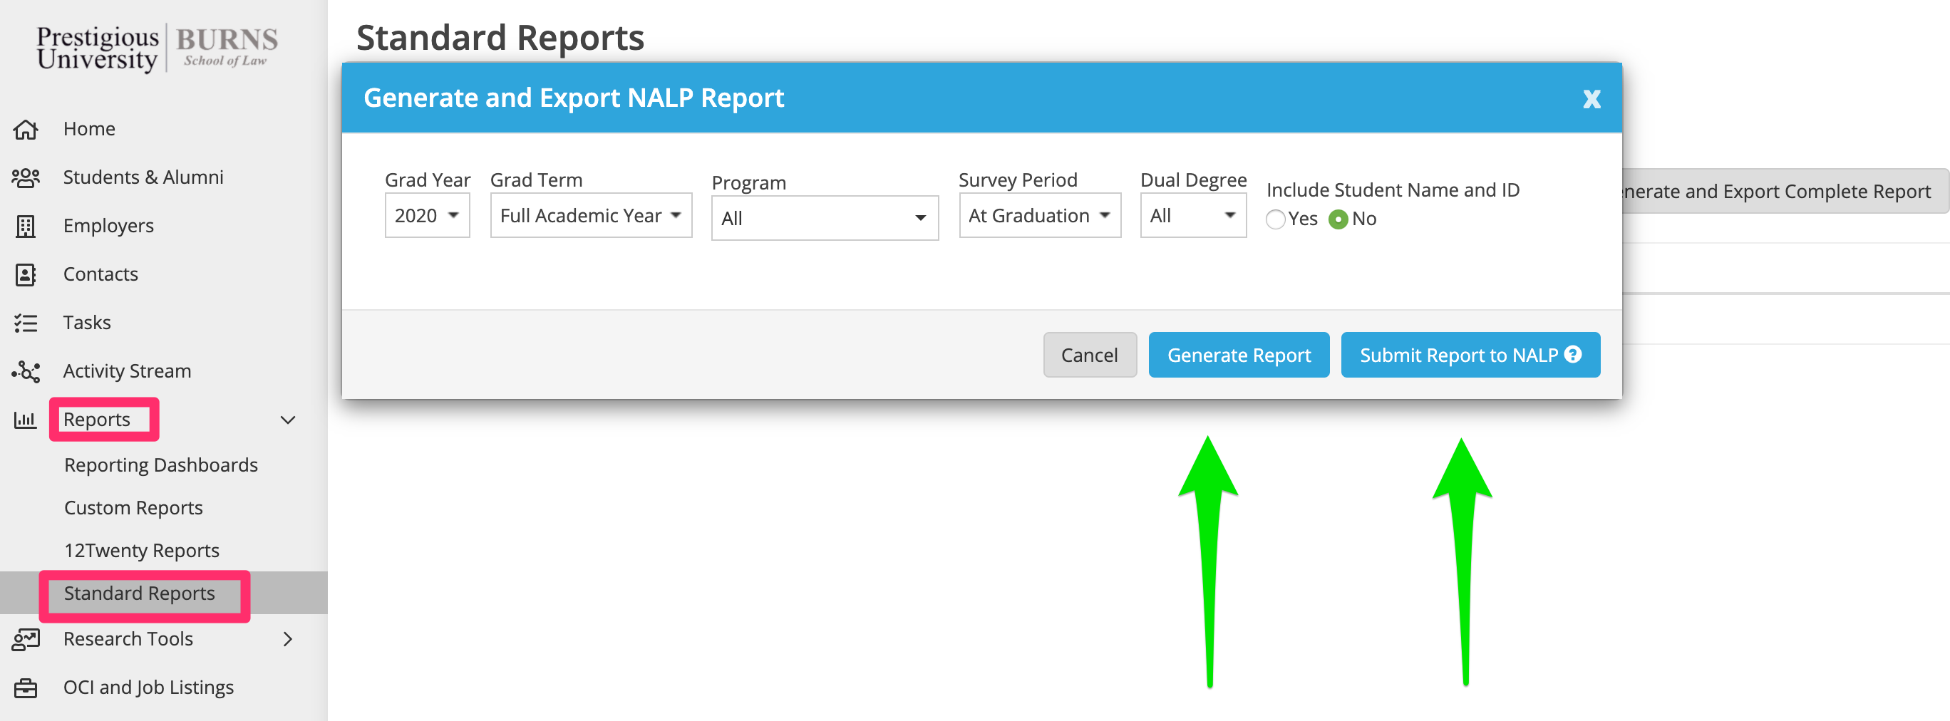Click the Students & Alumni people icon
Viewport: 1950px width, 721px height.
[x=26, y=178]
